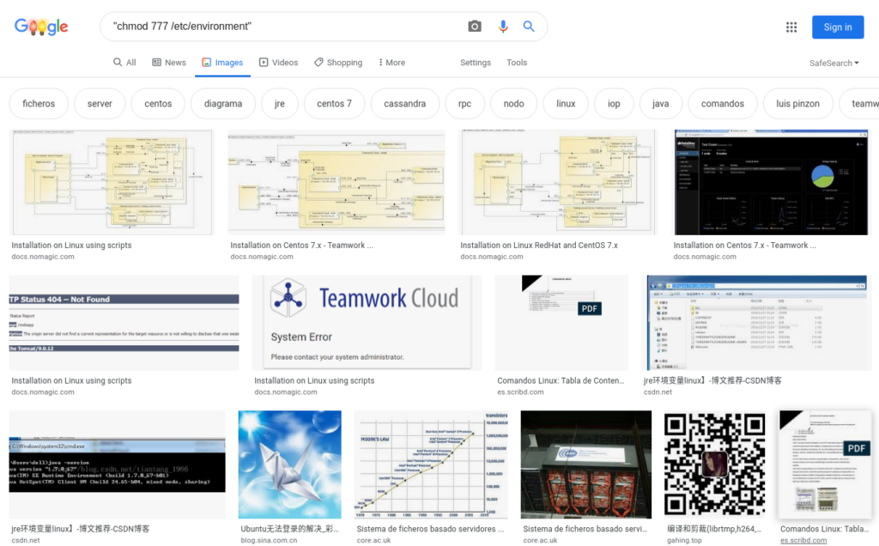Open the Moore's Law chart thumbnail
This screenshot has width=879, height=546.
(x=431, y=464)
